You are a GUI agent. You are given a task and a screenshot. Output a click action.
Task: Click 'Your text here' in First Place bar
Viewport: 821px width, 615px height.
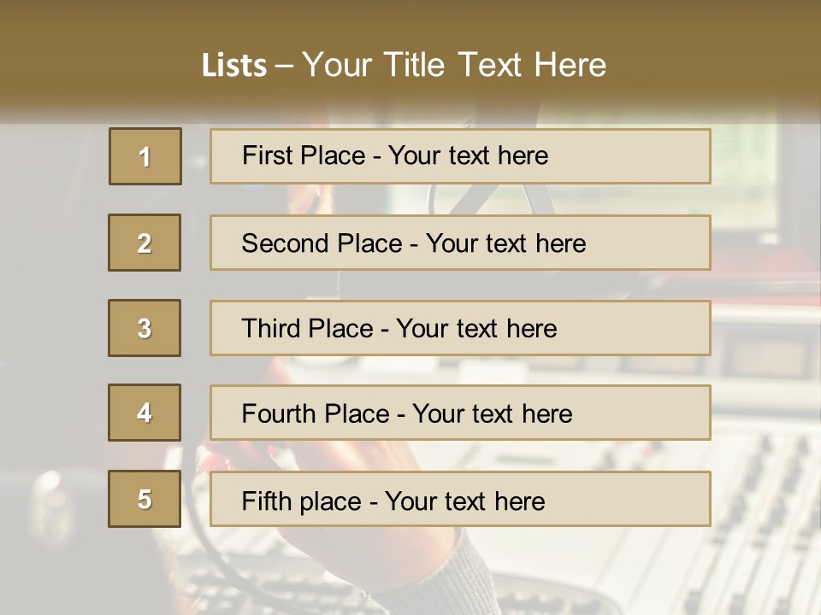[x=469, y=155]
